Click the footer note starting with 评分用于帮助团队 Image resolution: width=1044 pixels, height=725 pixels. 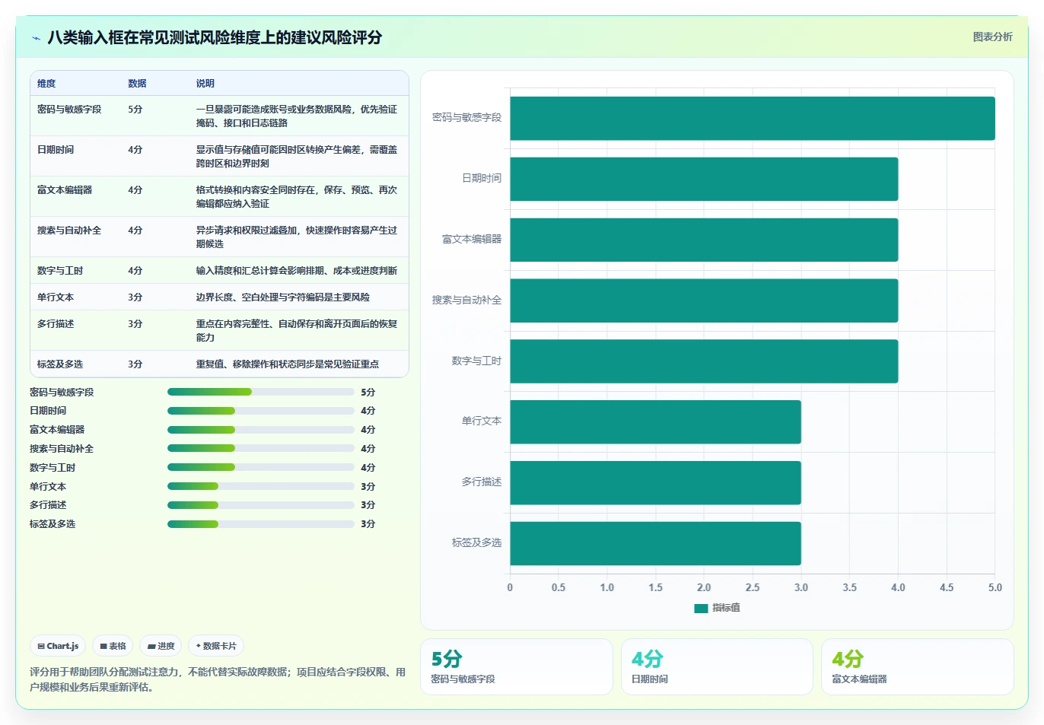[218, 679]
